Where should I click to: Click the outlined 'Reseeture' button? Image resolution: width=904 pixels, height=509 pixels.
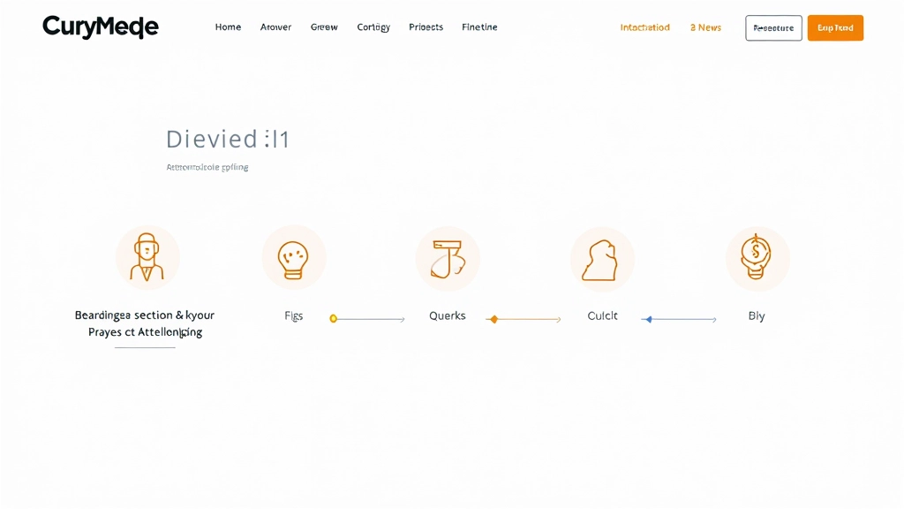pos(773,27)
